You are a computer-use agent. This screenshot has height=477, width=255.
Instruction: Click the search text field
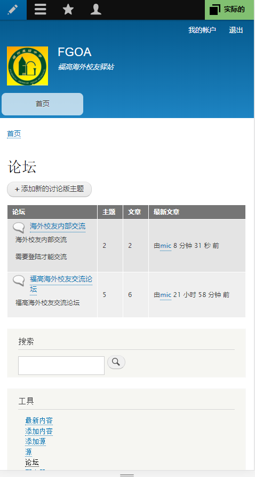coord(61,366)
